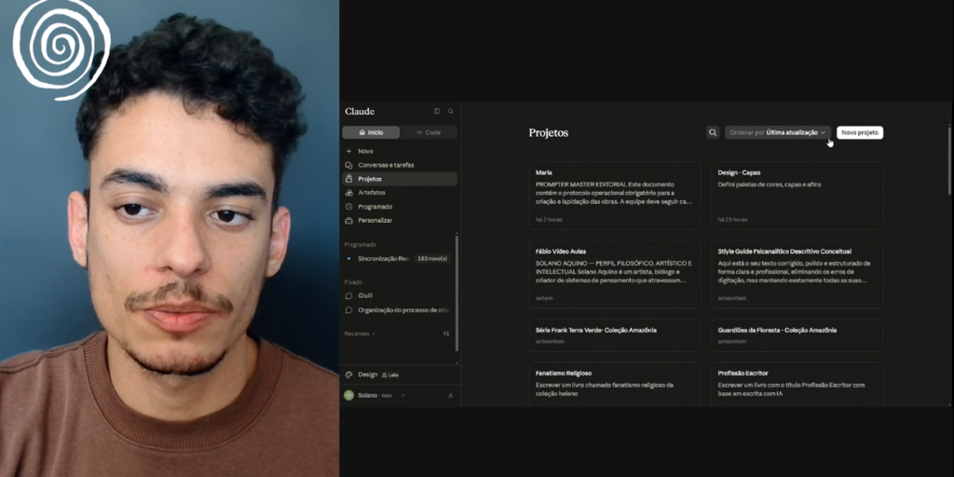Viewport: 954px width, 477px height.
Task: Open the Programado sidebar item
Action: tap(400, 206)
